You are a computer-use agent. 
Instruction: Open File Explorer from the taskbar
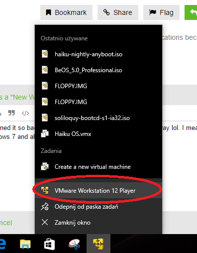point(25,244)
